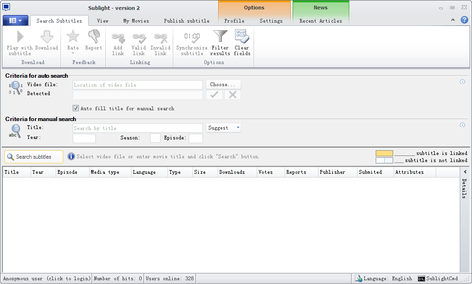Open the View tab
The image size is (472, 284).
(102, 21)
